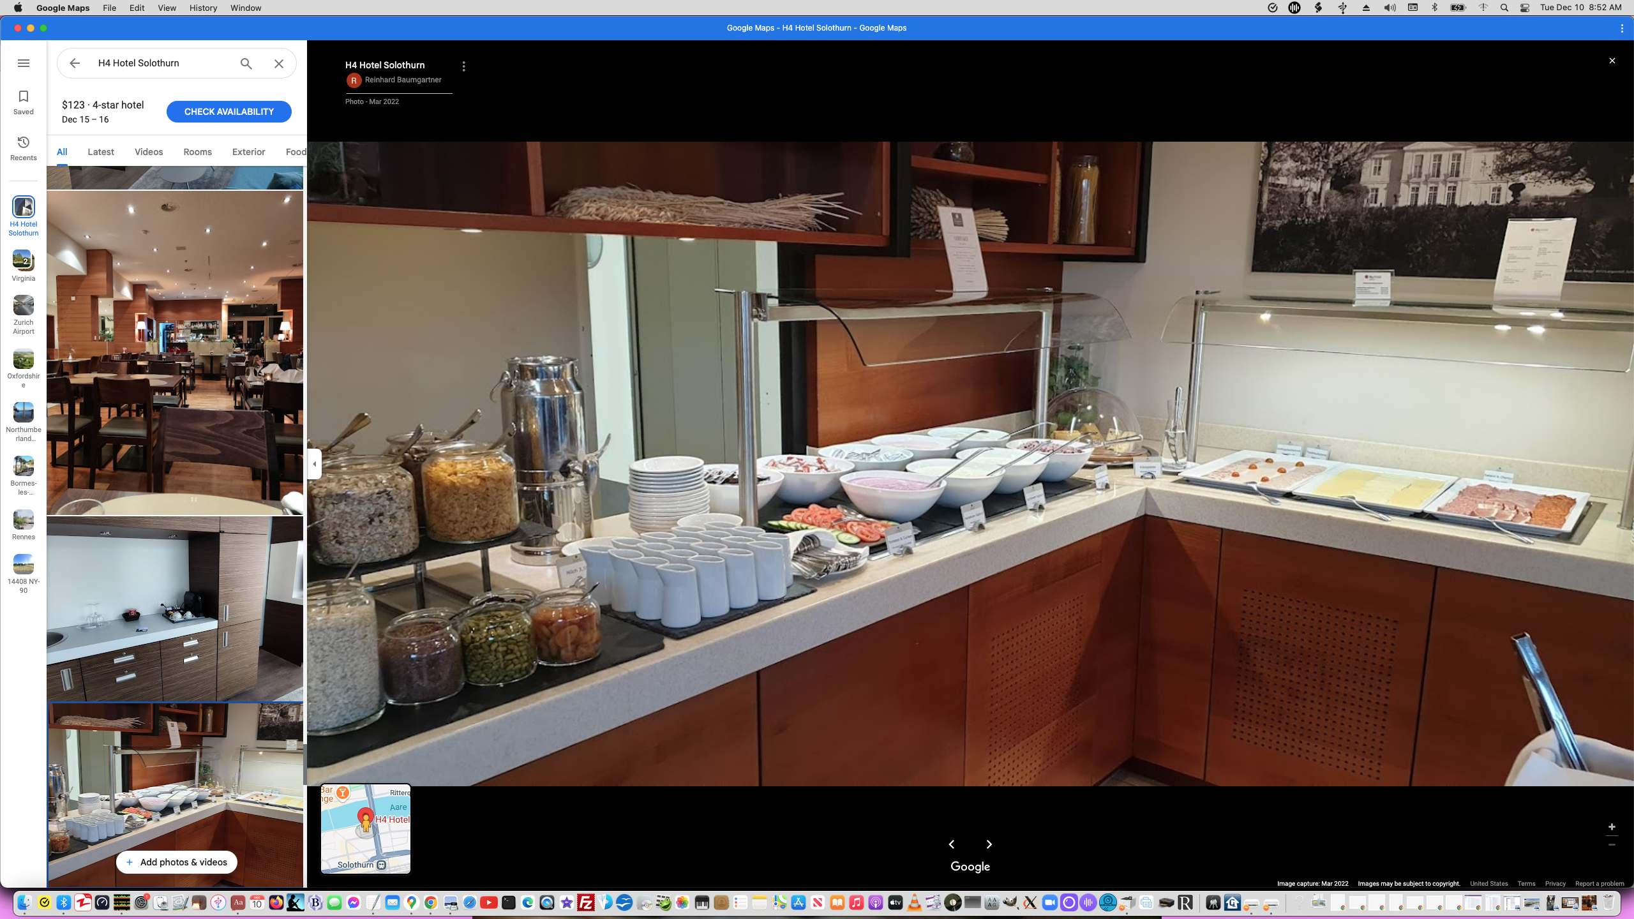Open the photo's three-dot options menu
This screenshot has height=919, width=1634.
pyautogui.click(x=464, y=66)
